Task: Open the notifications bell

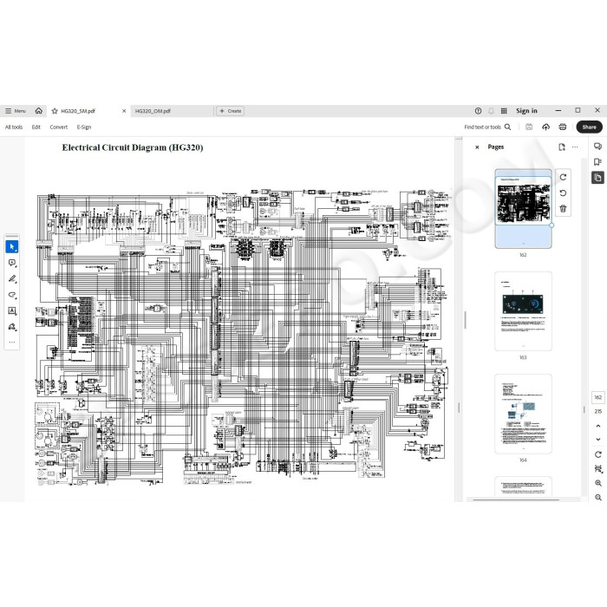Action: point(491,111)
